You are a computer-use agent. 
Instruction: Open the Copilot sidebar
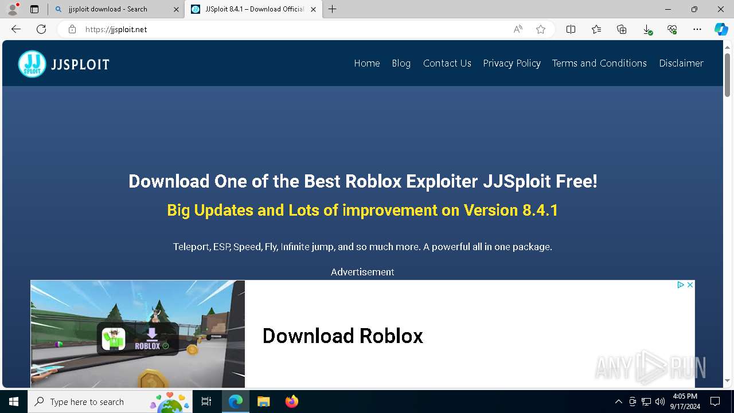[721, 29]
